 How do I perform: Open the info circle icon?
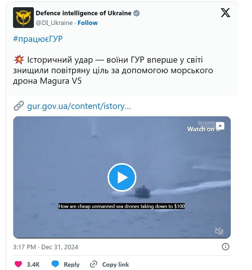[x=226, y=247]
